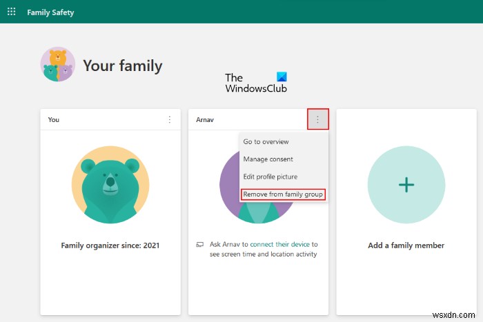Follow the connect their device link
The height and width of the screenshot is (322, 483).
[279, 244]
